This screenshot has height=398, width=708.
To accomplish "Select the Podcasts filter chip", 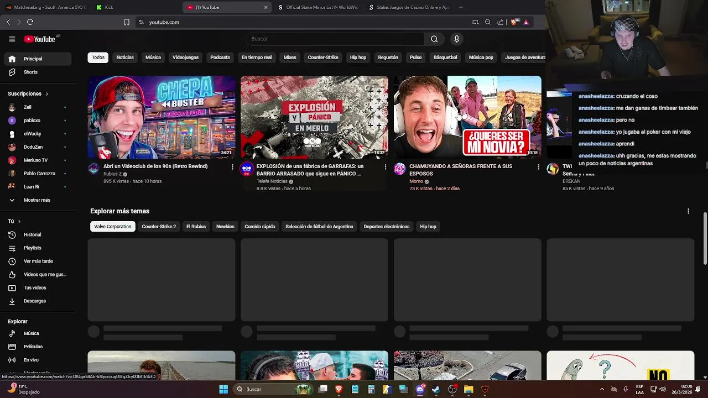I will point(220,57).
